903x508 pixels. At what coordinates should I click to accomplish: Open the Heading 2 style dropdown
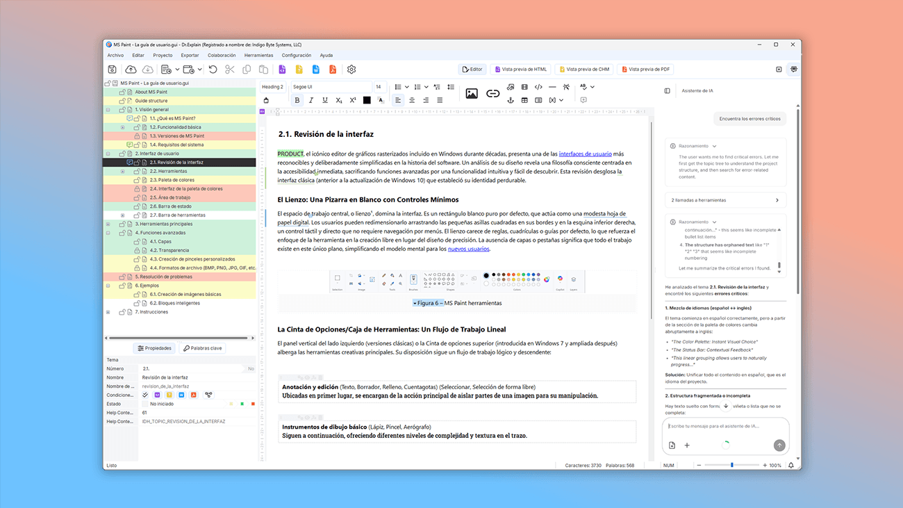pos(272,87)
